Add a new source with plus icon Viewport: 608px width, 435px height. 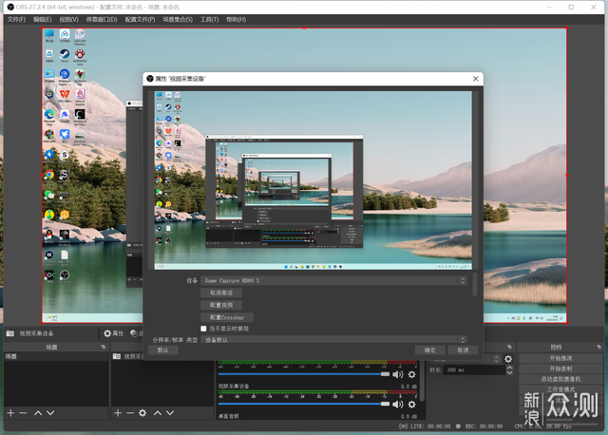tap(118, 413)
